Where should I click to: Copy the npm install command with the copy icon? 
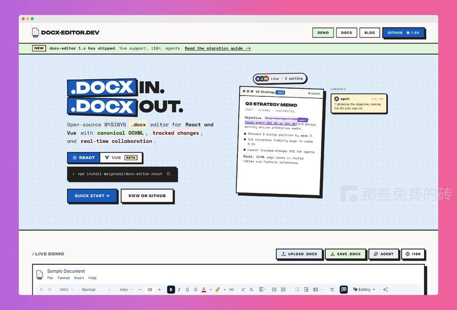point(169,174)
